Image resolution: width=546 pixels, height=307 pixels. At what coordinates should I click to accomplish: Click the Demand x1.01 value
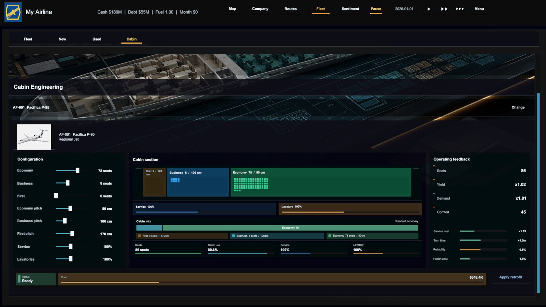point(520,198)
